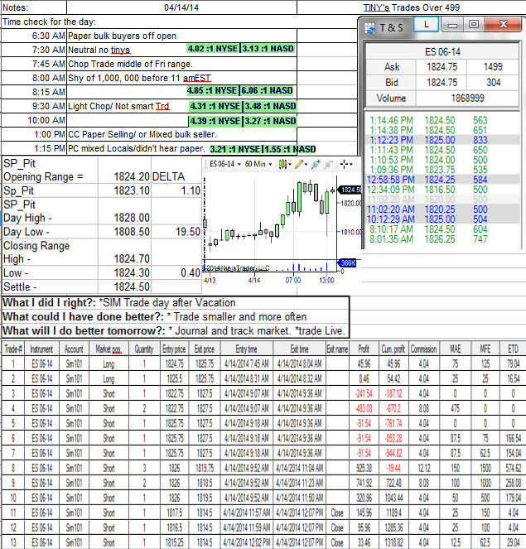Viewport: 526px width, 549px height.
Task: Expand the drawing tools dropdown arrow
Action: coord(306,164)
